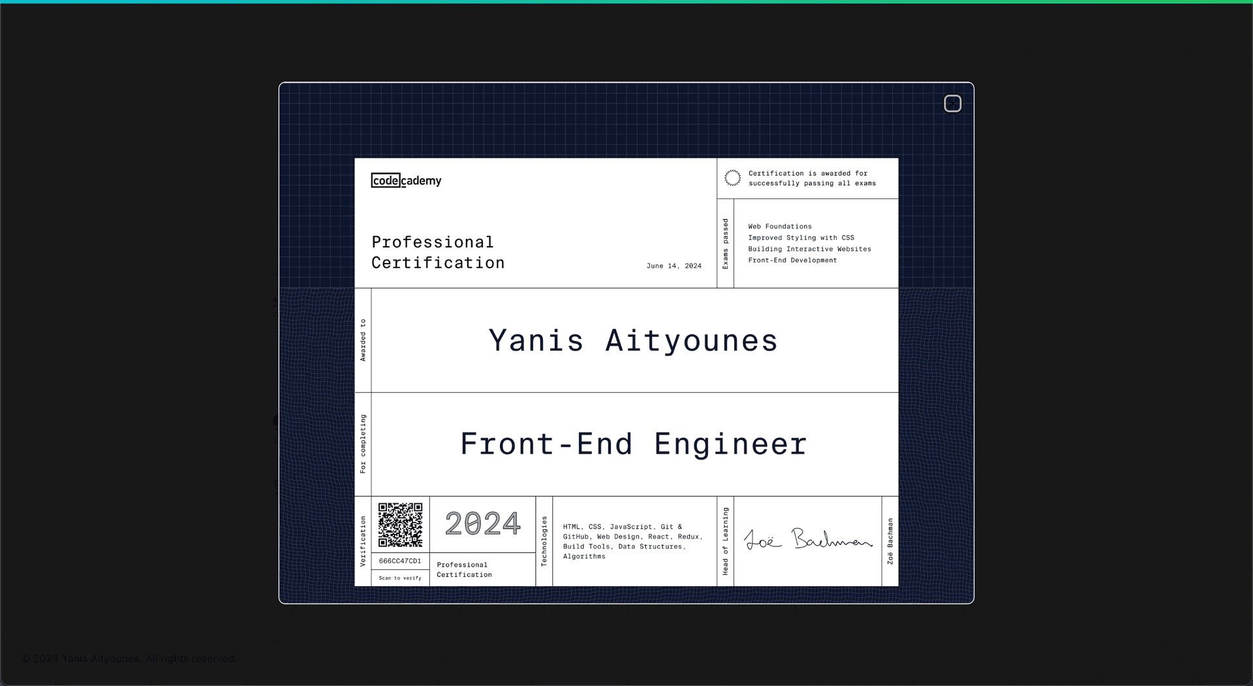Close the certificate preview modal
The height and width of the screenshot is (686, 1253).
pyautogui.click(x=952, y=104)
